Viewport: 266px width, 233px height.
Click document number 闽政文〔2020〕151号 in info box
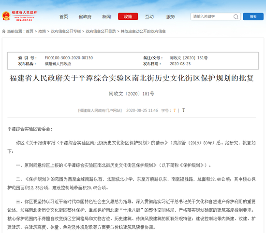pos(189,58)
